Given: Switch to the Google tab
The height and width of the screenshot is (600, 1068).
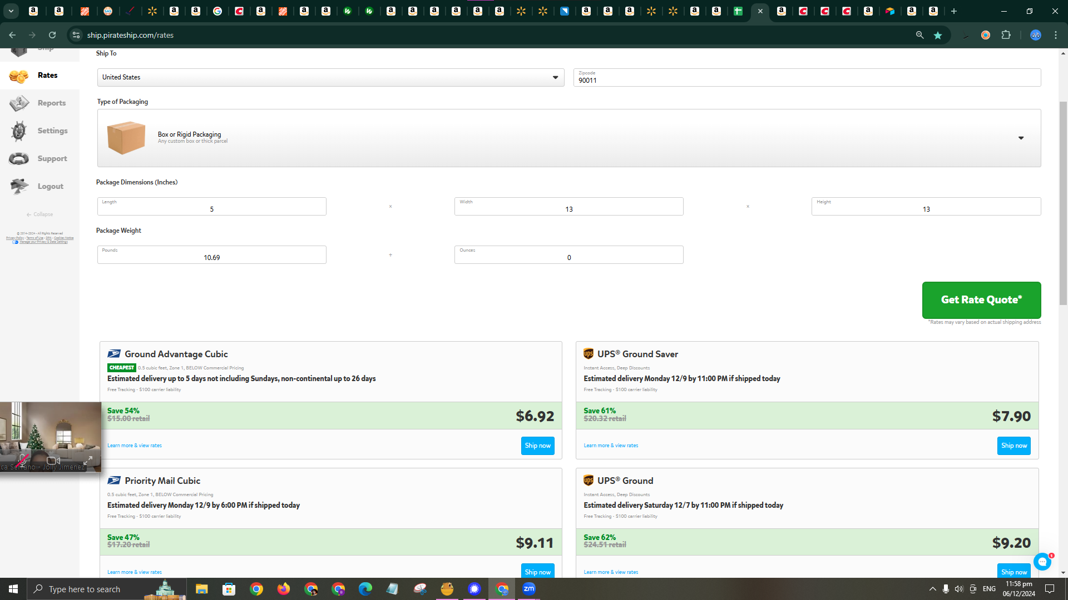Looking at the screenshot, I should [217, 11].
